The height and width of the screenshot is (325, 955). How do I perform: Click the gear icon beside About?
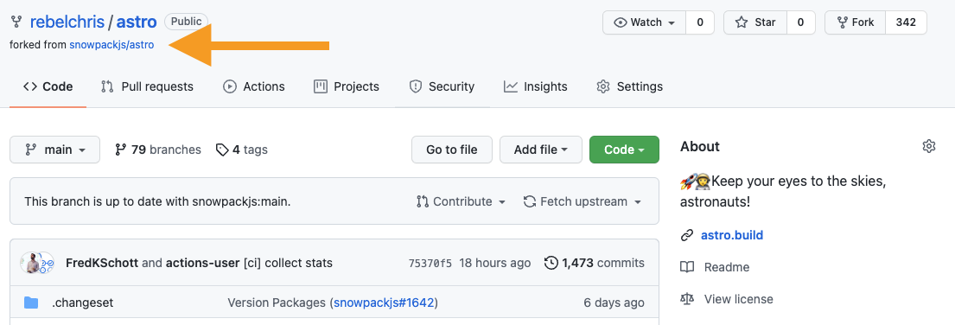(928, 146)
